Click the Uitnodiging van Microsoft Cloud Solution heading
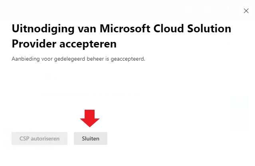The image size is (255, 166). pos(121,28)
